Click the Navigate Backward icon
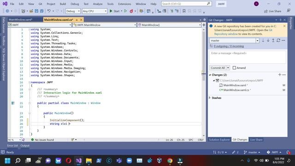This screenshot has width=295, height=166. (7, 11)
